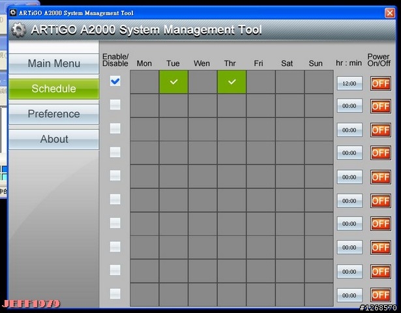Enable the eighth schedule row checkbox
Viewport: 401px width, 313px height.
[x=115, y=246]
